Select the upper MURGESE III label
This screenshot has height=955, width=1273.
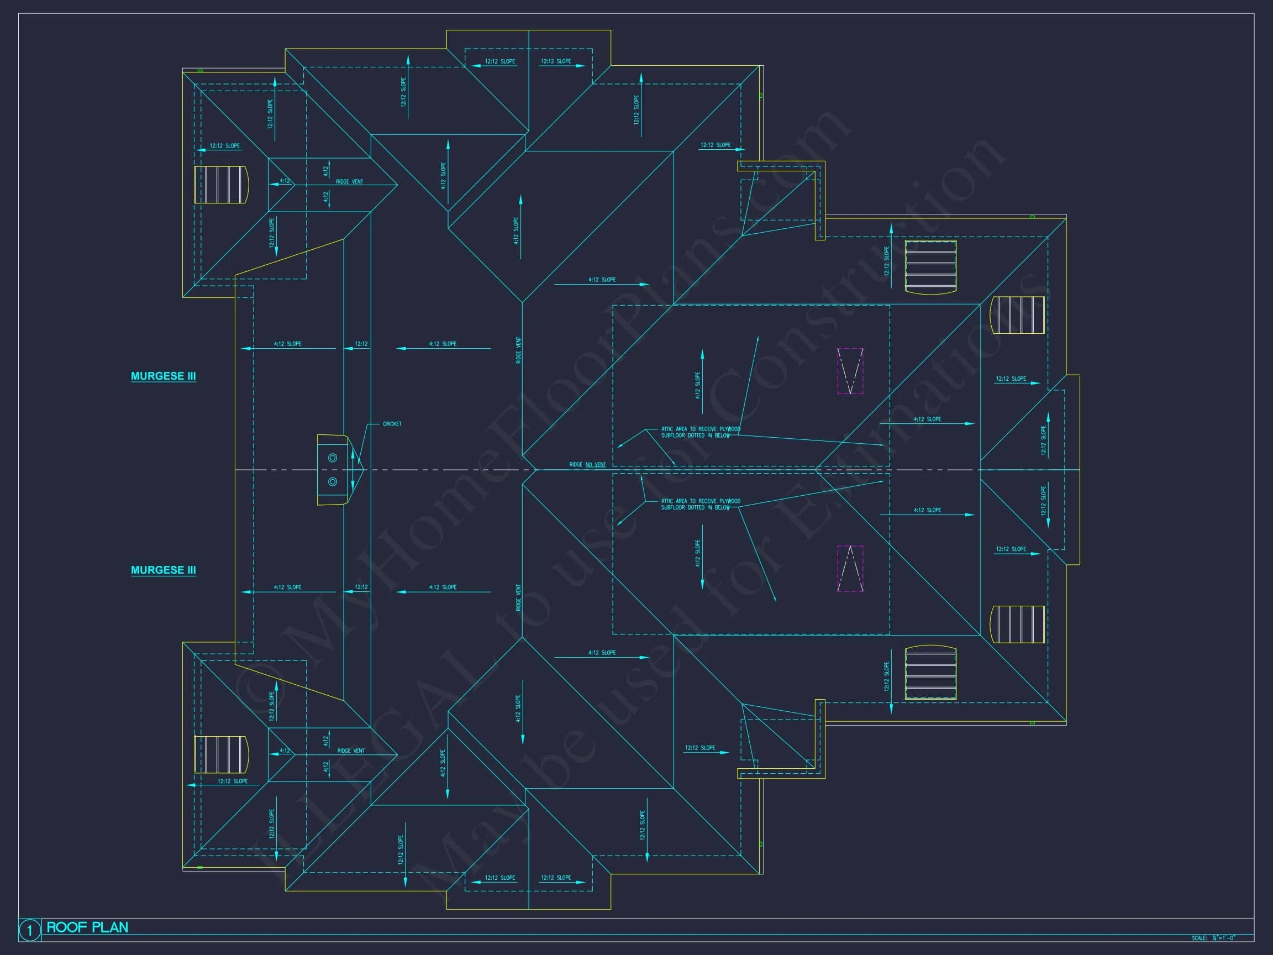point(164,376)
